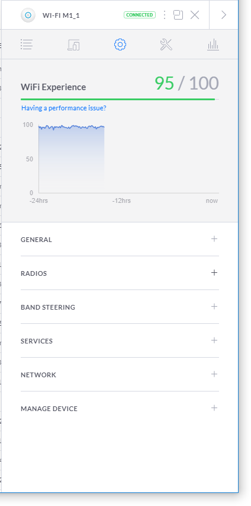Expand the BAND STEERING section
Image resolution: width=251 pixels, height=506 pixels.
[x=120, y=307]
